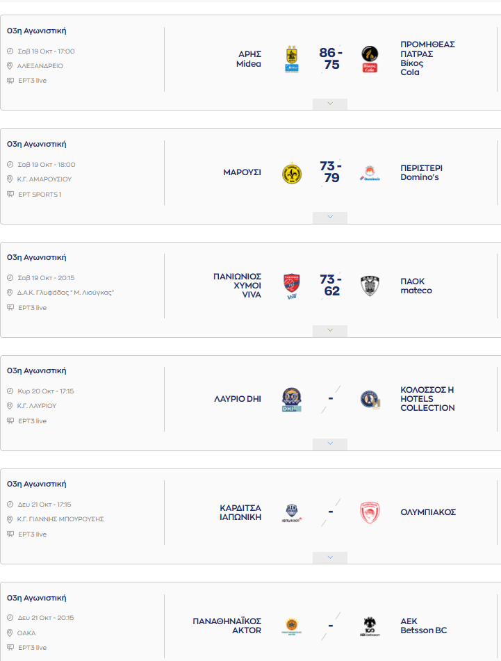The image size is (501, 661).
Task: Click the ΑΡΗΣ Midea team logo
Action: coord(292,59)
